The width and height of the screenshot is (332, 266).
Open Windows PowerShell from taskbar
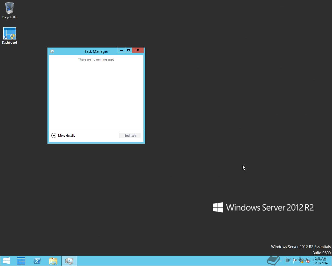point(37,261)
